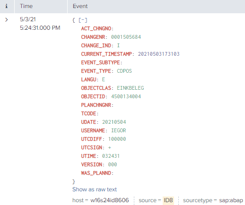Click the OBJECTCLAS value EINKBELEG
The image size is (245, 205).
coord(131,88)
